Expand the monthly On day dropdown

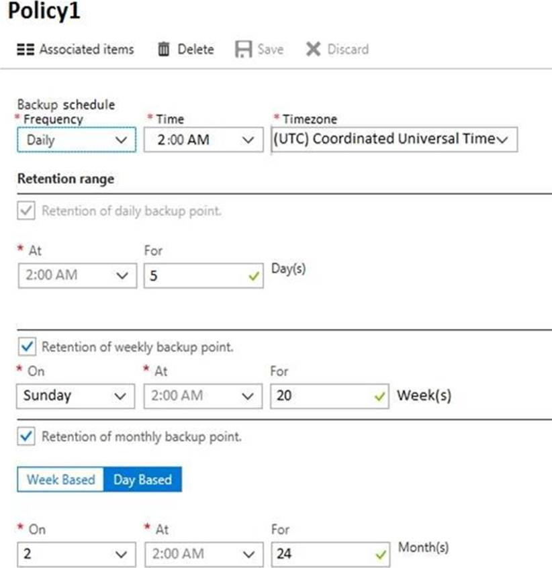pyautogui.click(x=75, y=555)
